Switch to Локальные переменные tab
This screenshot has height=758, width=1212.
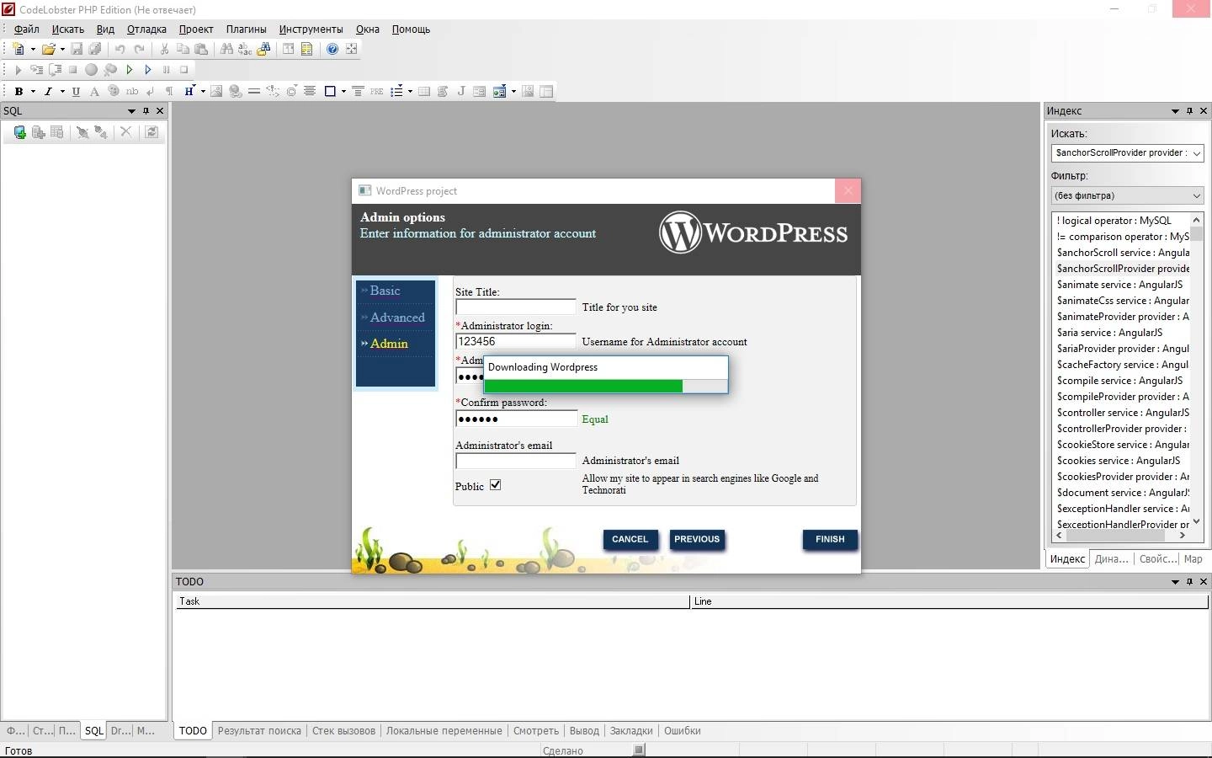pos(444,731)
